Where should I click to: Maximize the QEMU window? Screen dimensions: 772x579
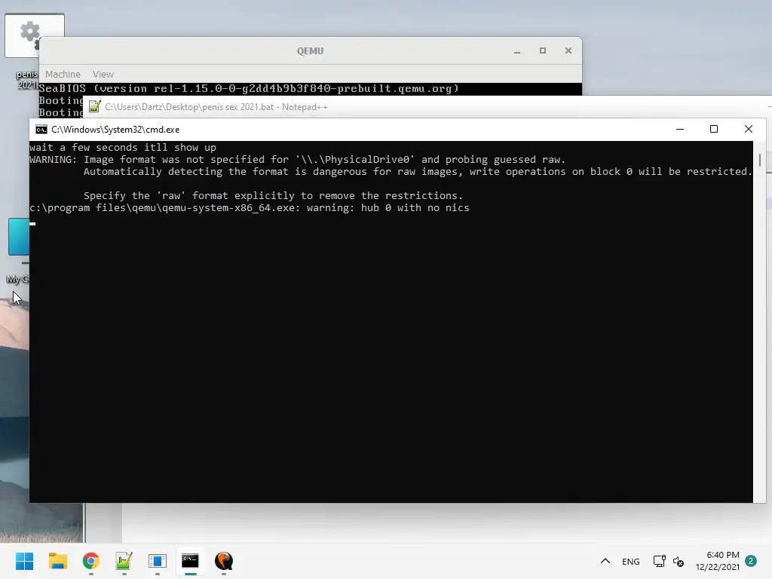pos(543,51)
